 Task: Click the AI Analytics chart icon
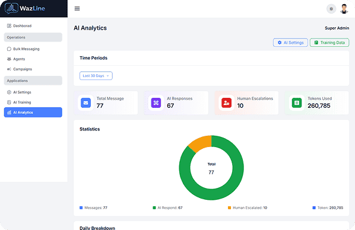(9, 113)
